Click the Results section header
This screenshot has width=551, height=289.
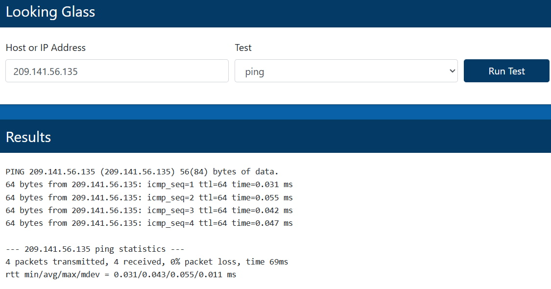(x=28, y=137)
